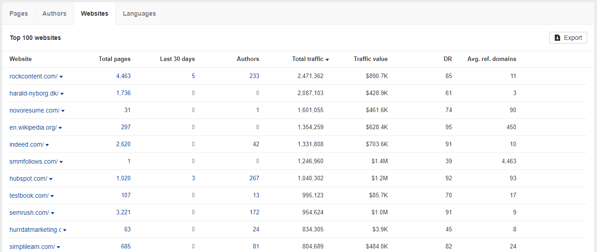Select smmfollows avg ref domains 4,463

(509, 161)
